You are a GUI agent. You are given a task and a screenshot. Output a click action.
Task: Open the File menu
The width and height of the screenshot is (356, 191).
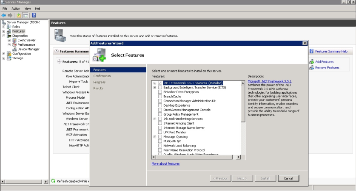point(5,8)
